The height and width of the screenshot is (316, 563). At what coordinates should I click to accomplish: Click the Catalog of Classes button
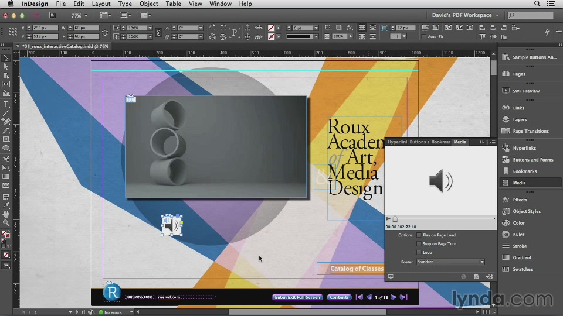click(x=351, y=269)
